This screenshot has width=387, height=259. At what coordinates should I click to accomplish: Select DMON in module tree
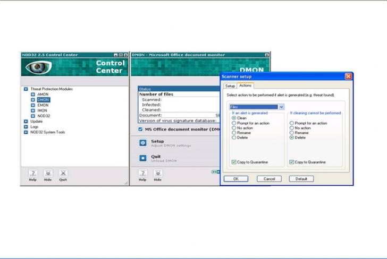point(44,100)
